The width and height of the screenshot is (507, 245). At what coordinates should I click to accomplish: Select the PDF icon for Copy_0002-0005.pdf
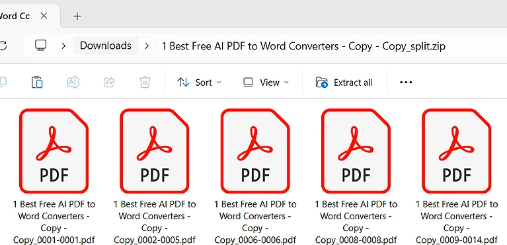(x=154, y=151)
